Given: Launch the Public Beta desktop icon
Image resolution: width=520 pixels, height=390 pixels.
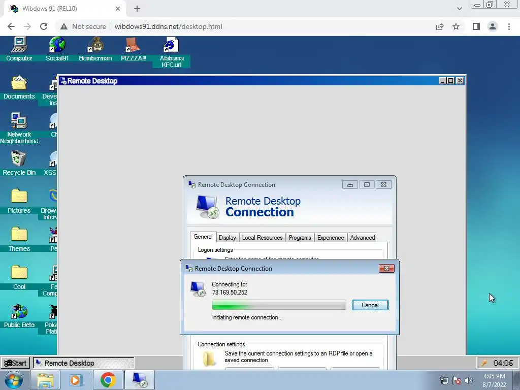Looking at the screenshot, I should tap(19, 316).
